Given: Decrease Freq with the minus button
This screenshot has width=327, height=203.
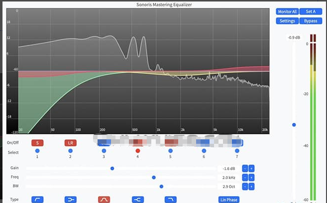Looking at the screenshot, I should (245, 178).
